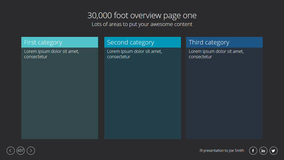Select the 'Third category' header

(209, 42)
